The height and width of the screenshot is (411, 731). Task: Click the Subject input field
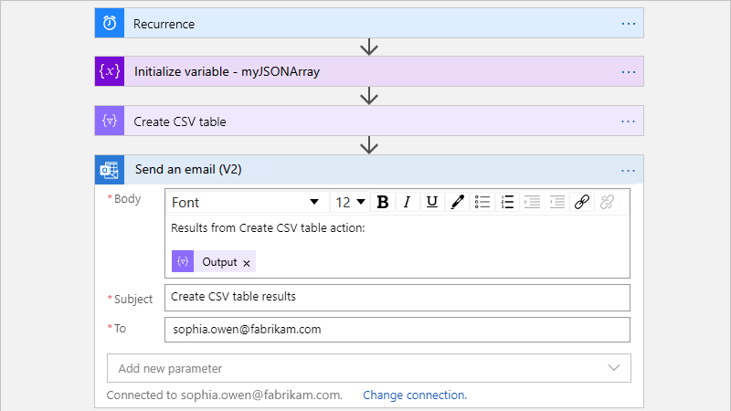(397, 297)
